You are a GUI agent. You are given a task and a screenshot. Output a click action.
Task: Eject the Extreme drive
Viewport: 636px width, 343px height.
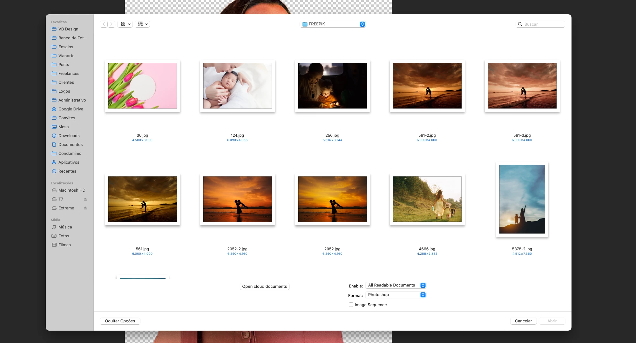pyautogui.click(x=85, y=208)
